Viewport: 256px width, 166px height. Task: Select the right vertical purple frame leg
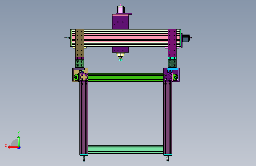point(168,118)
